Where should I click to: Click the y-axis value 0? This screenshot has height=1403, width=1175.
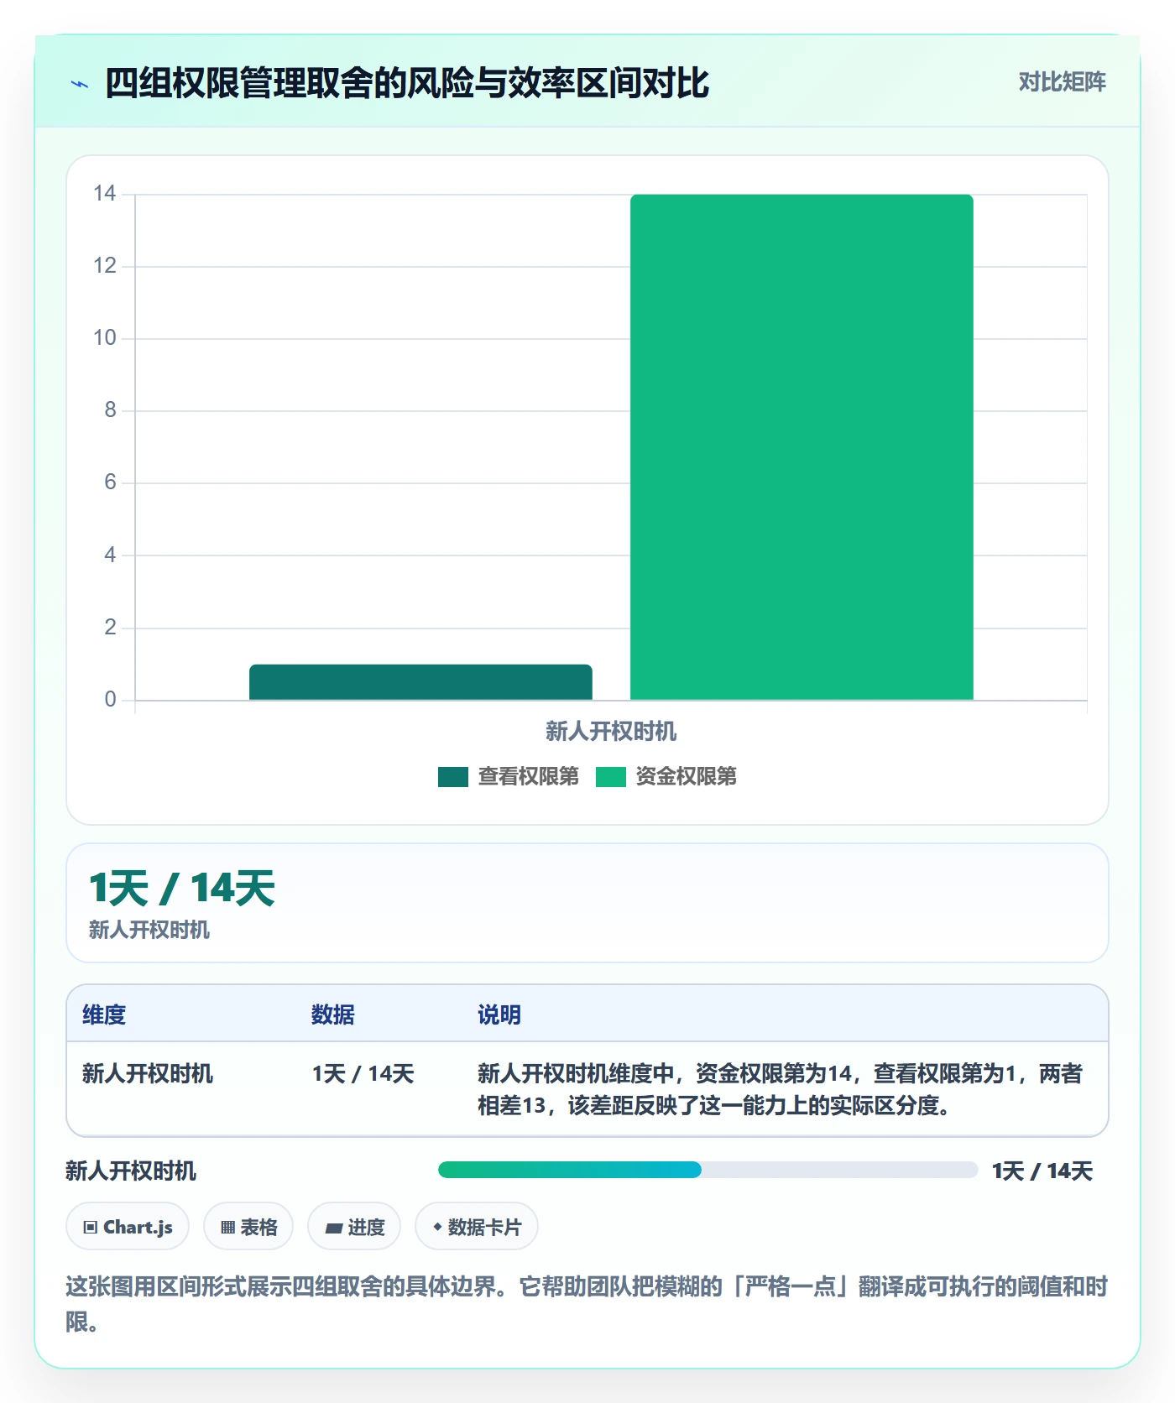110,700
